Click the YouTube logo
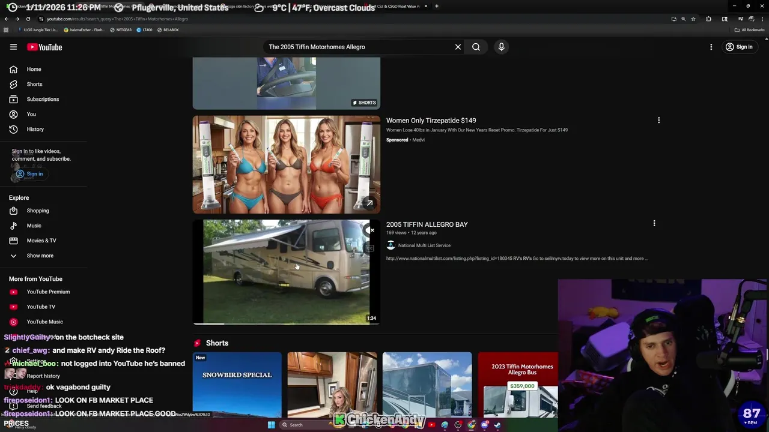 [44, 47]
